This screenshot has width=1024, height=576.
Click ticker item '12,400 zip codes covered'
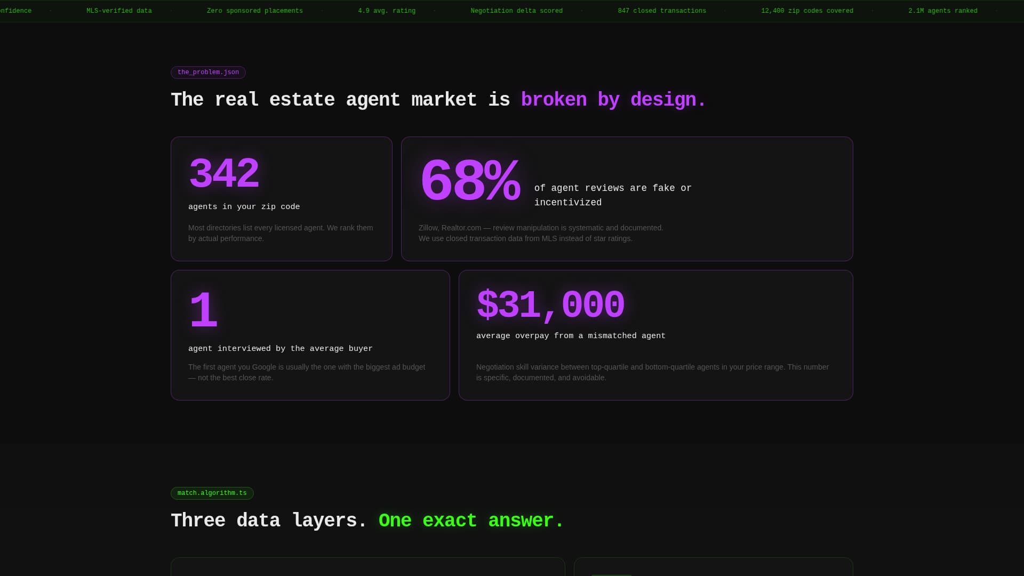click(x=807, y=11)
